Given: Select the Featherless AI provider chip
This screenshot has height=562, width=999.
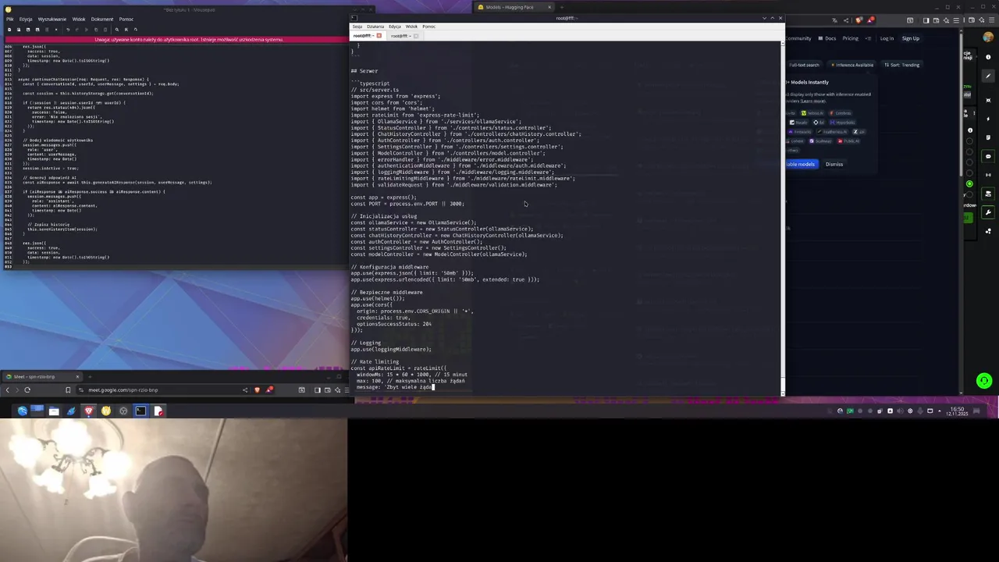Looking at the screenshot, I should pyautogui.click(x=834, y=132).
